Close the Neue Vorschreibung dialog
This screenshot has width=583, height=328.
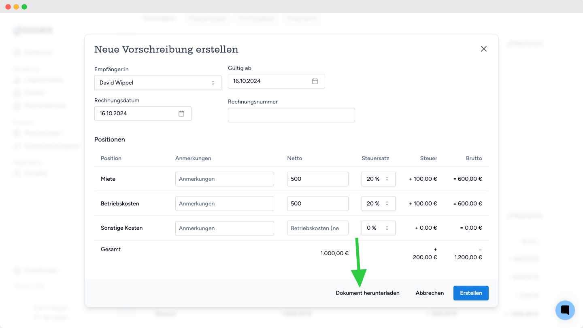(483, 49)
